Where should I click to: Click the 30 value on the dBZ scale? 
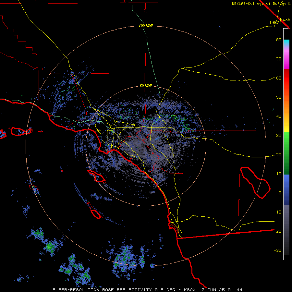click(x=279, y=135)
